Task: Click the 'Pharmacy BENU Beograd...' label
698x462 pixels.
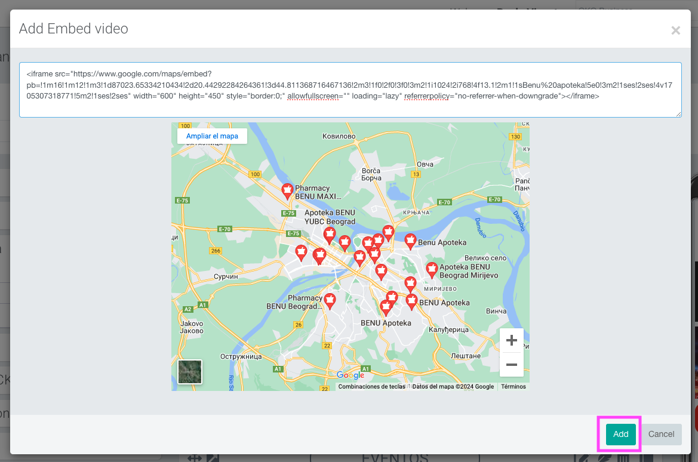Action: point(294,302)
